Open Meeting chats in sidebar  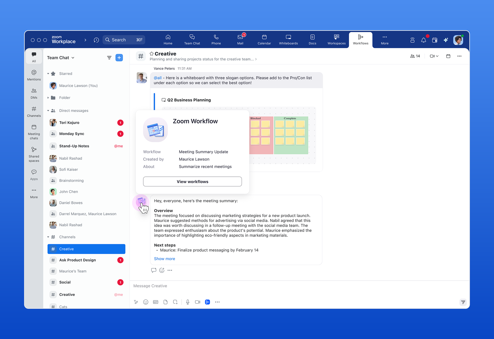34,132
